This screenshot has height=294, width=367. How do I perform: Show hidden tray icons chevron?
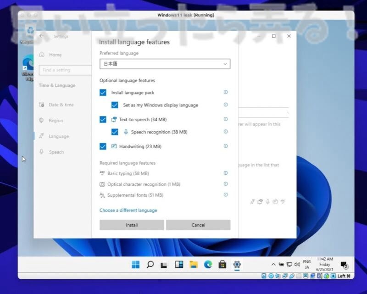(273, 265)
